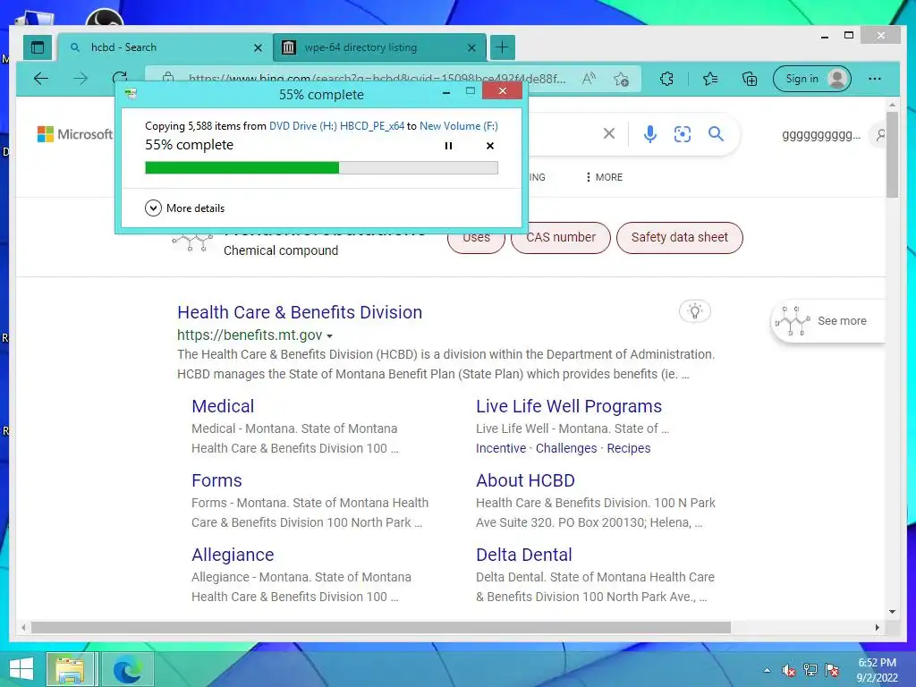Switch to the hcbd - Search tab

(165, 47)
